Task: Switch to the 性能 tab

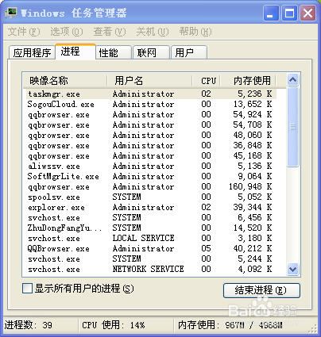Action: (114, 52)
